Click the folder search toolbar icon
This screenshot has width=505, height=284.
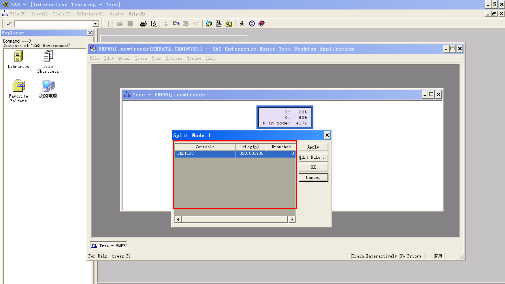(229, 24)
